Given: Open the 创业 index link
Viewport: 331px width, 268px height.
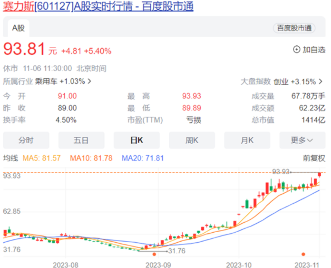Looking at the screenshot, I should [281, 82].
